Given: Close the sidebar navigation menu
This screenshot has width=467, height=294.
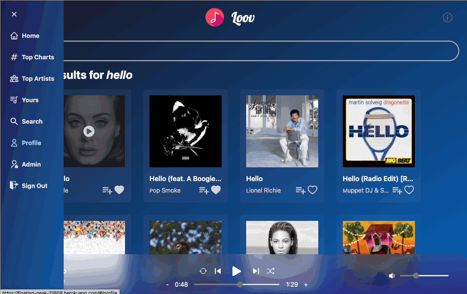Looking at the screenshot, I should pos(14,14).
